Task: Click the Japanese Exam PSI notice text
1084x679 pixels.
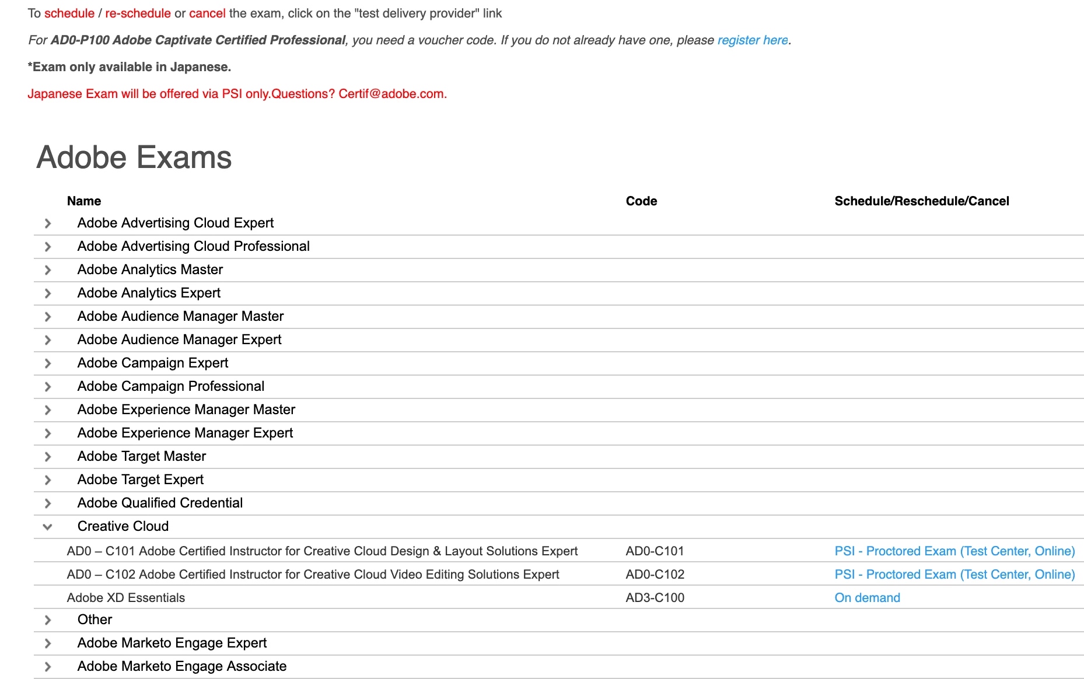Action: (237, 94)
